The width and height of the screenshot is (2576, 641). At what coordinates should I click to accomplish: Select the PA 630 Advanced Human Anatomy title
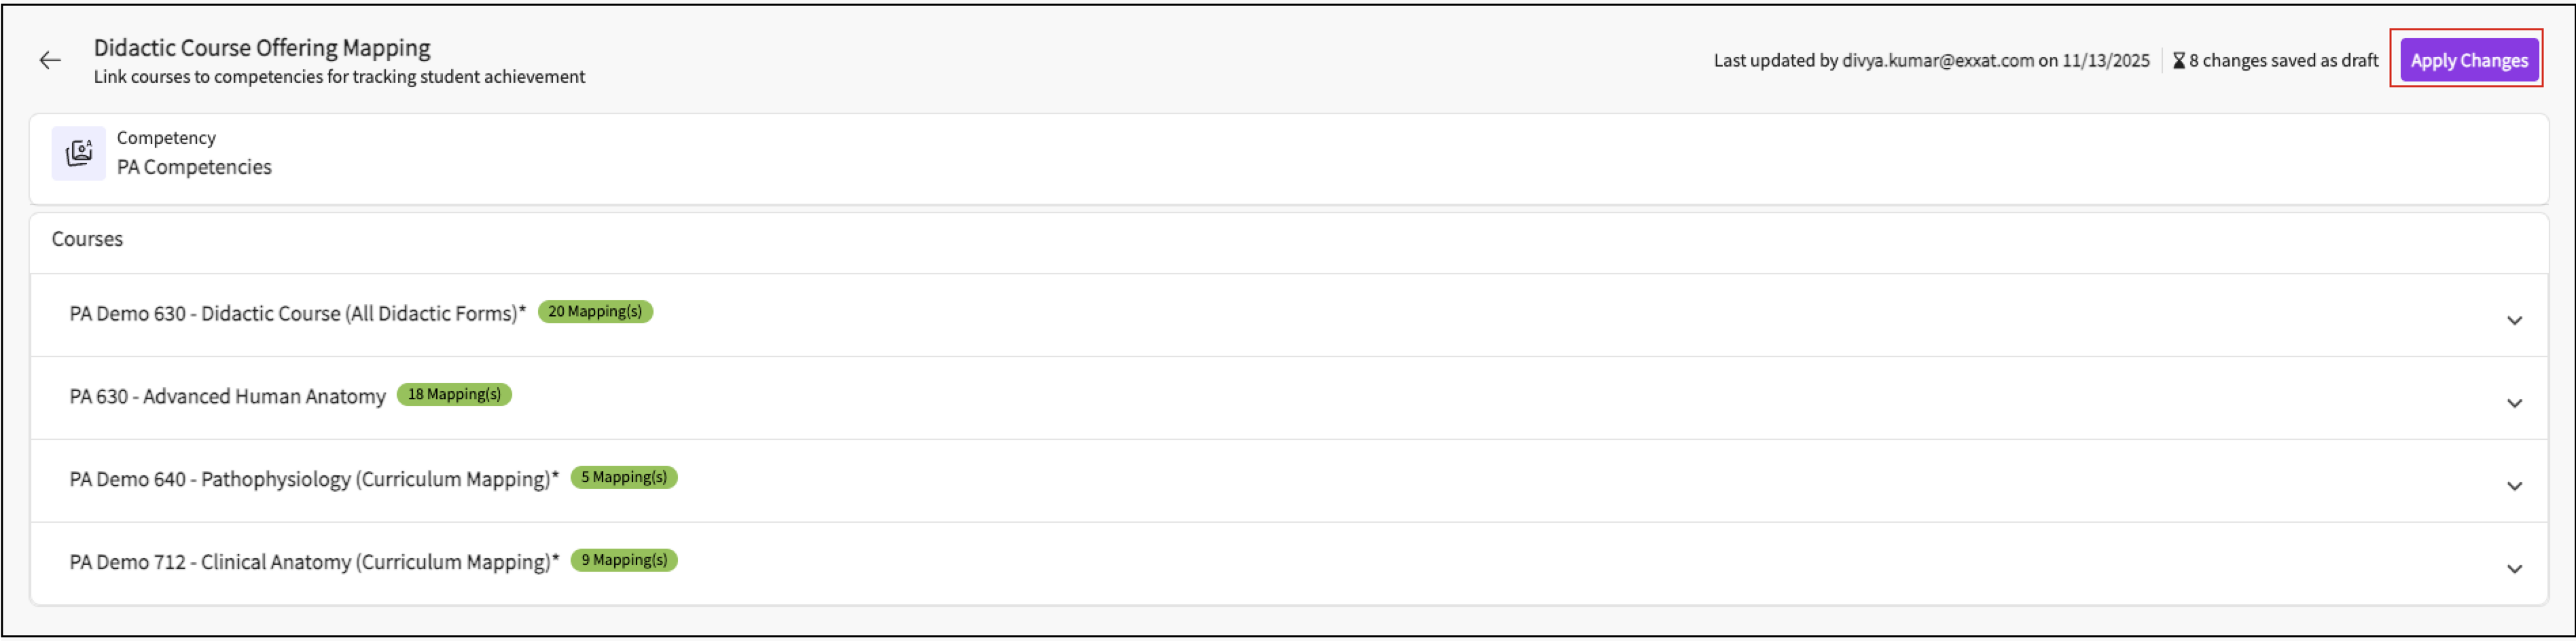[227, 397]
